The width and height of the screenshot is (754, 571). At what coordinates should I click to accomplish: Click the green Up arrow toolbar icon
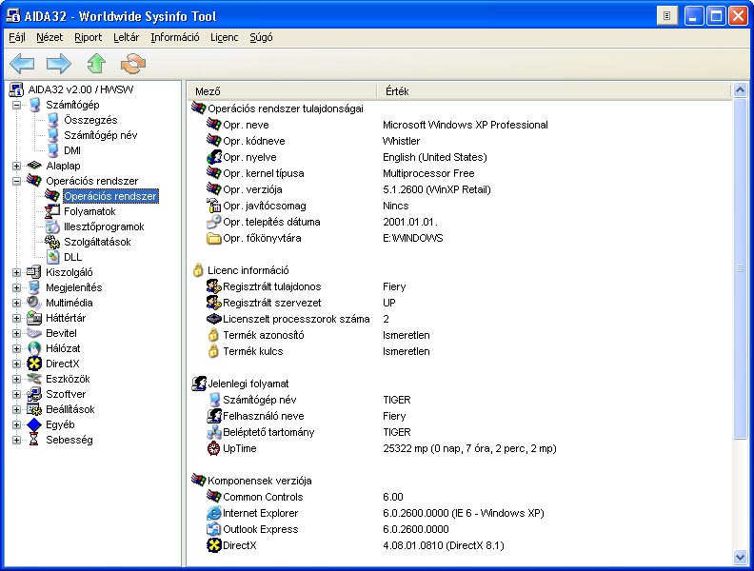coord(96,63)
